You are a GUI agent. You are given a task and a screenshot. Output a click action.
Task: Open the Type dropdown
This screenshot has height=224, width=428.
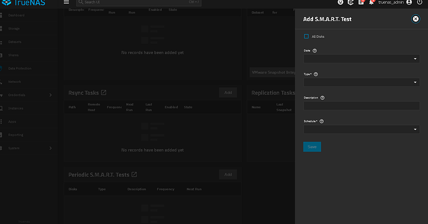pos(362,82)
